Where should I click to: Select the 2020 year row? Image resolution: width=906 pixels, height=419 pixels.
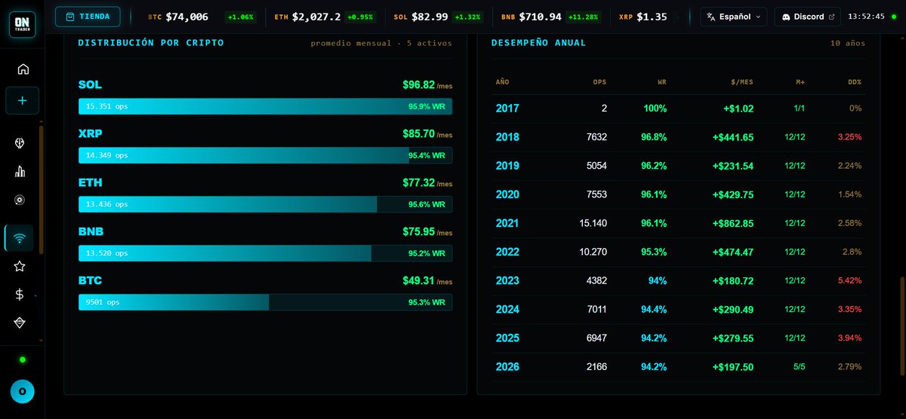[x=678, y=194]
